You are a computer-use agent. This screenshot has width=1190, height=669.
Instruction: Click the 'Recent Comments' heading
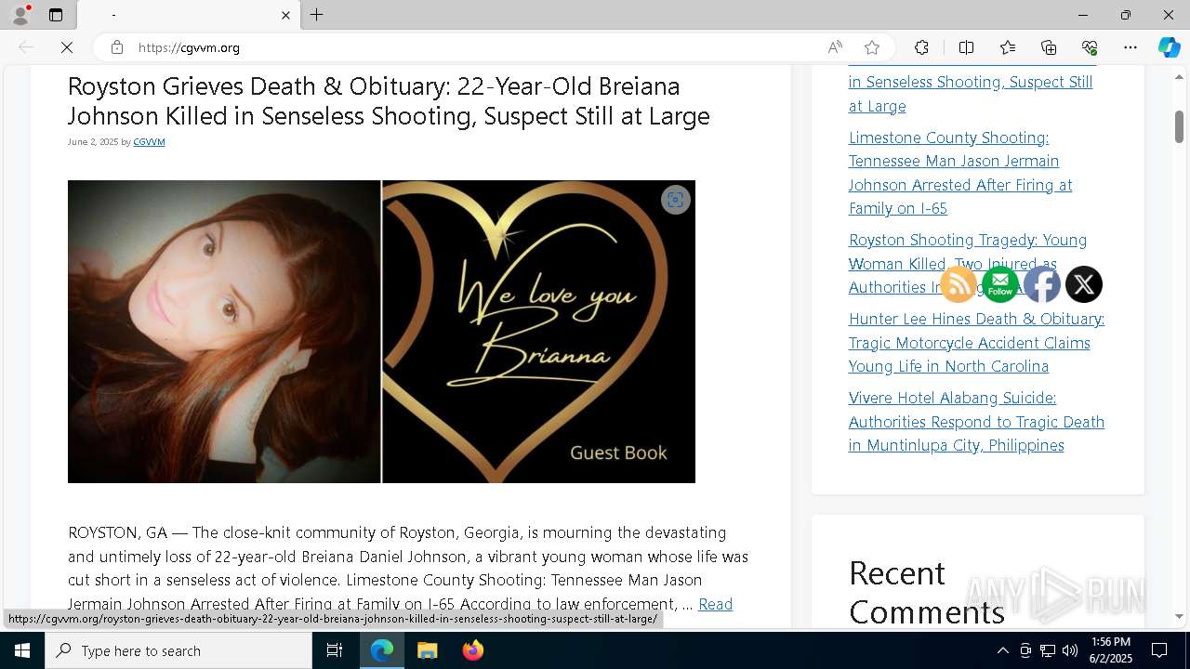(x=927, y=592)
